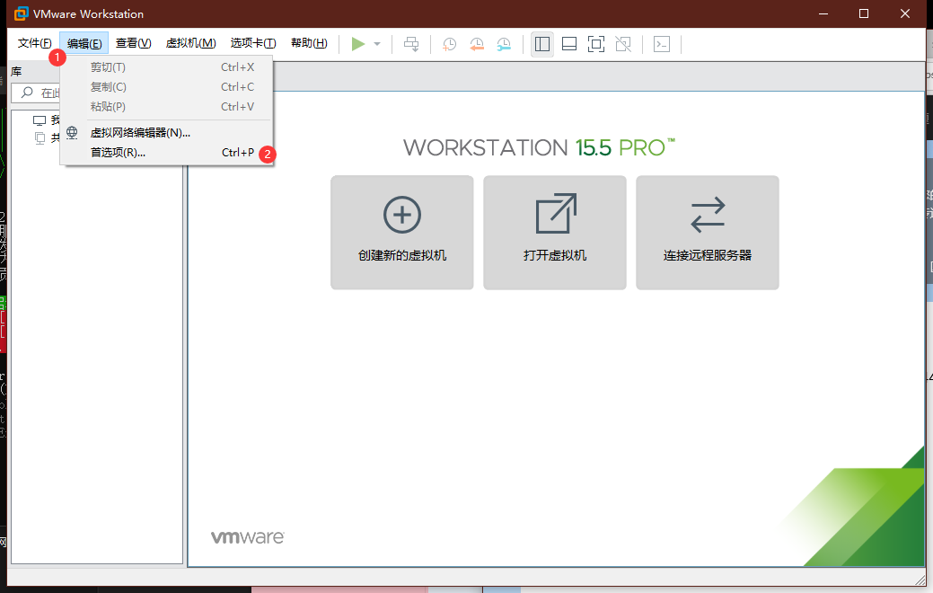The height and width of the screenshot is (593, 933).
Task: Open 虚拟网络编辑器(N)... from the menu
Action: 167,133
